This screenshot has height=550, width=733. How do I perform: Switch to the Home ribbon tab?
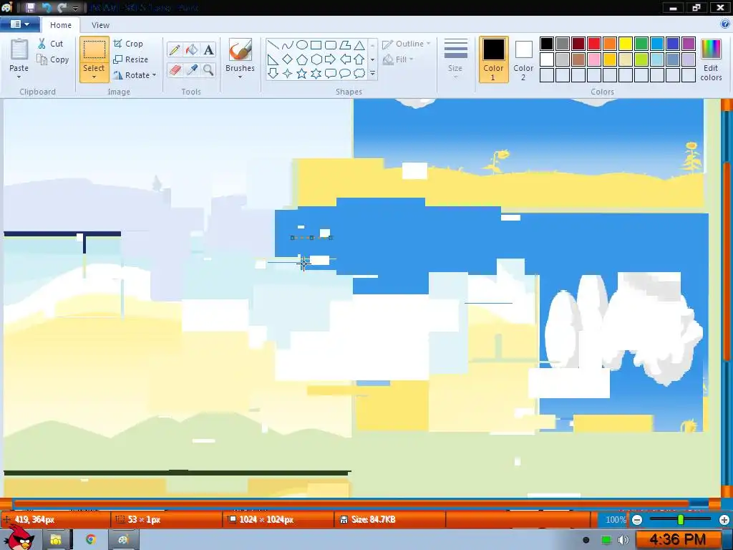[61, 25]
